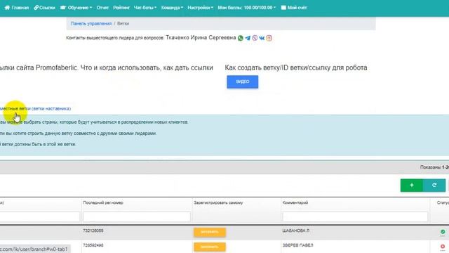Select reg number 732126055 cell
449x253 pixels.
pos(93,231)
